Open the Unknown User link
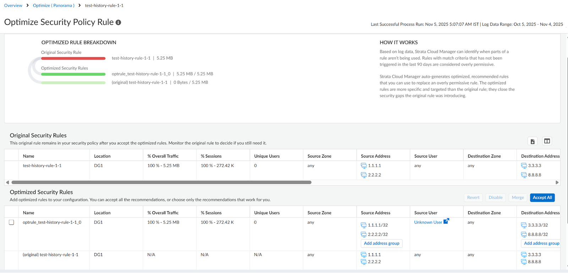This screenshot has height=273, width=568. [428, 222]
